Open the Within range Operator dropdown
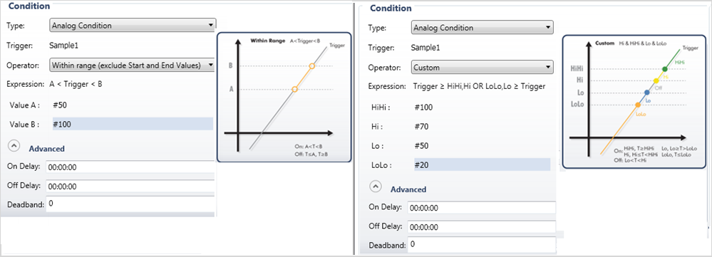Viewport: 712px width, 257px height. [x=132, y=65]
